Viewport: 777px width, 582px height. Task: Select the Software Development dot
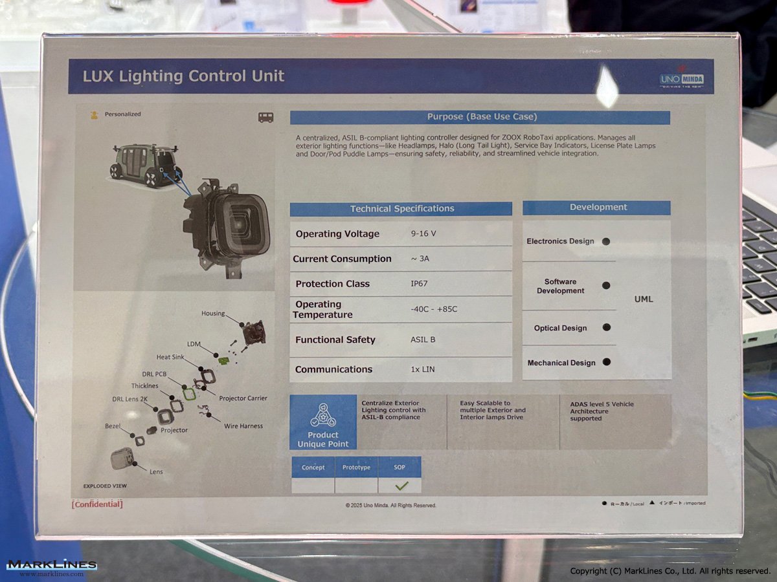606,285
